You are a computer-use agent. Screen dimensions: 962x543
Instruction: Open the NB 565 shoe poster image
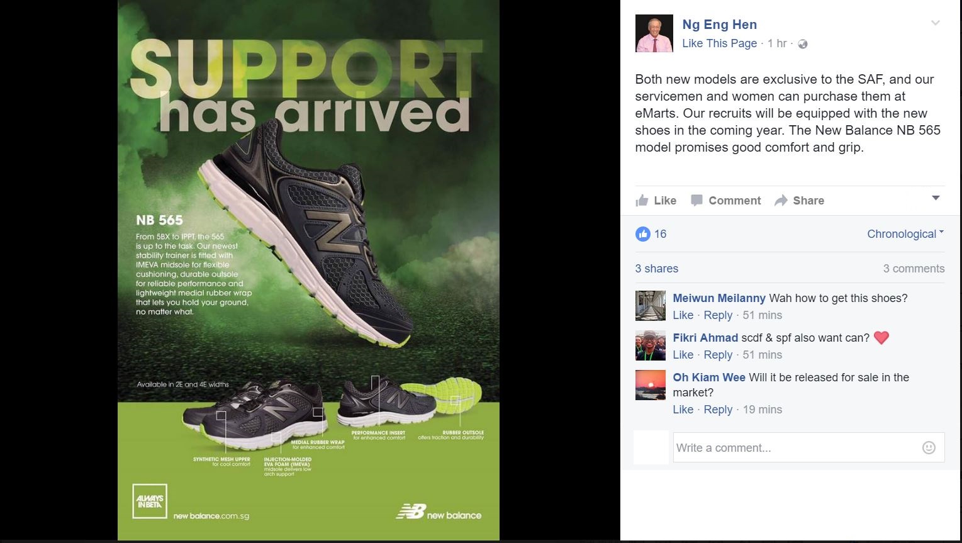click(308, 270)
